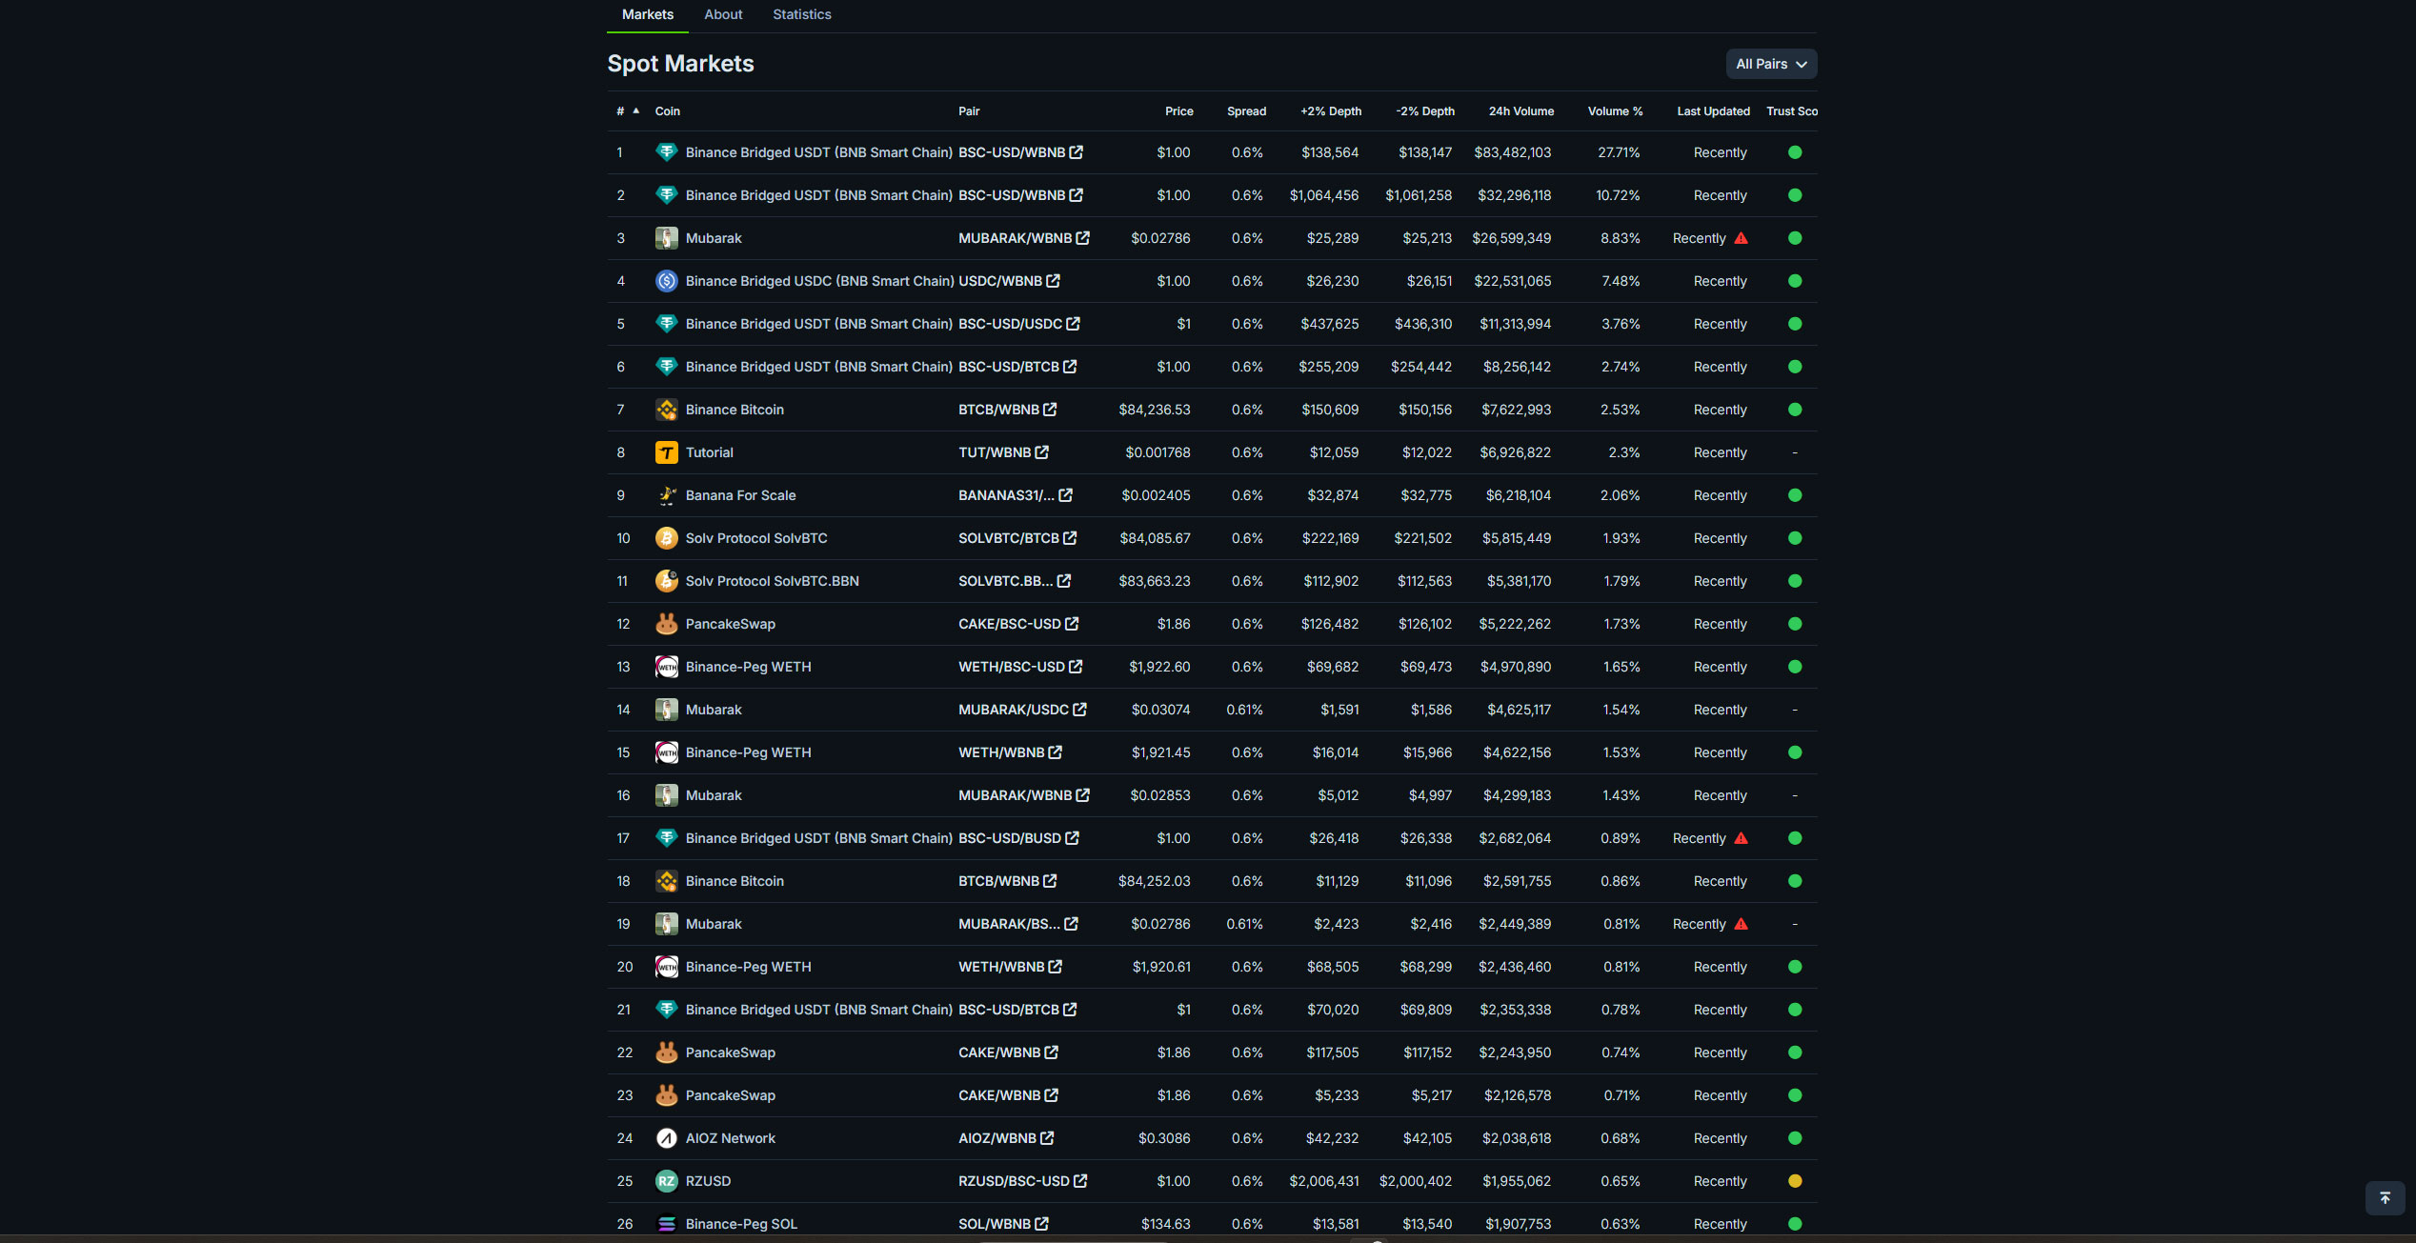This screenshot has height=1243, width=2416.
Task: Click the AIOZ Network coin icon
Action: [667, 1138]
